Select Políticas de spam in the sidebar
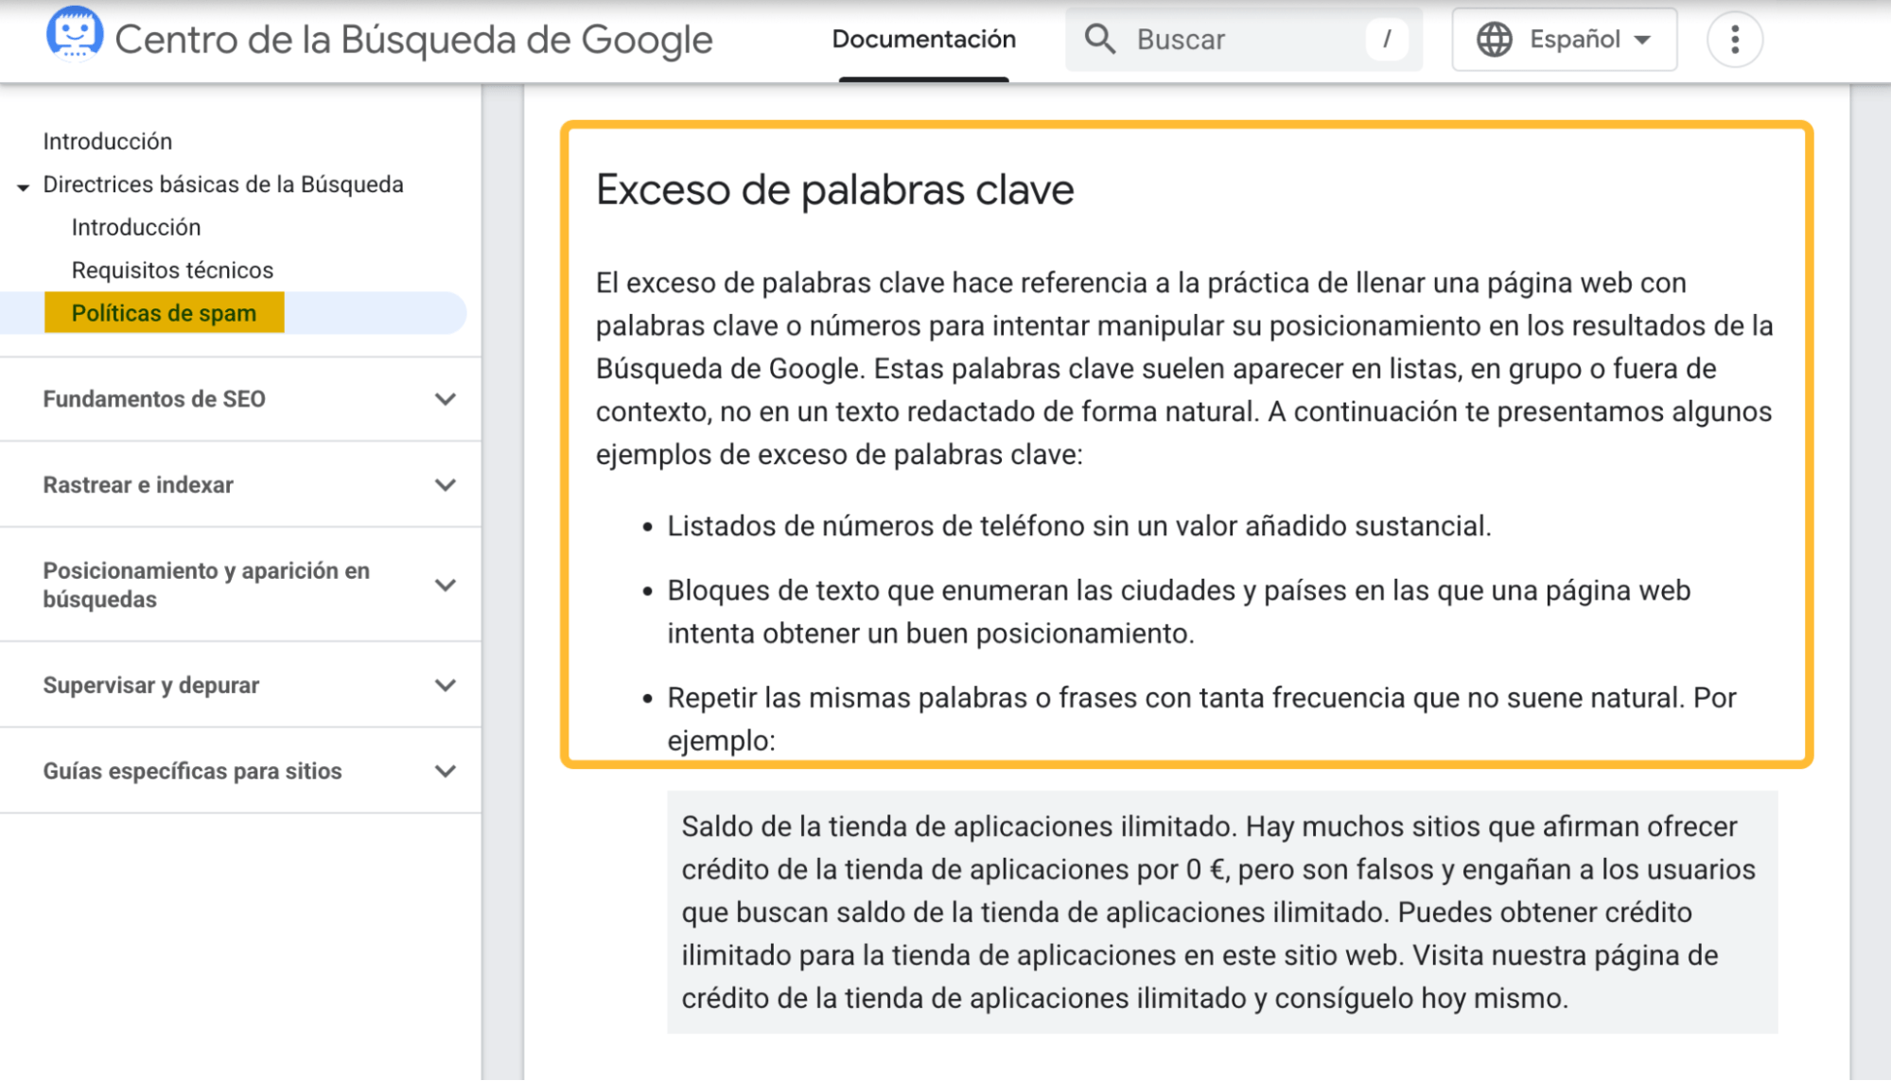 [x=164, y=312]
